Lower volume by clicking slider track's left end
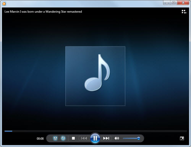 point(124,138)
